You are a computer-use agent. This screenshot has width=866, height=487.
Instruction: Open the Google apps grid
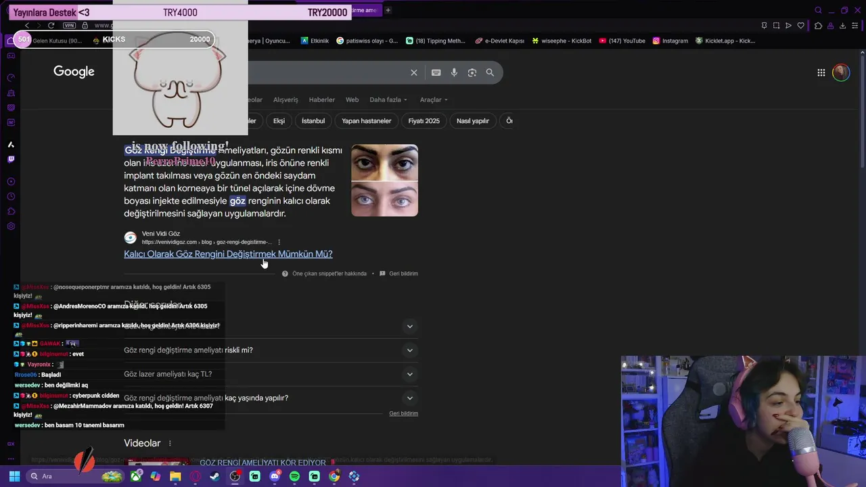[x=821, y=72]
